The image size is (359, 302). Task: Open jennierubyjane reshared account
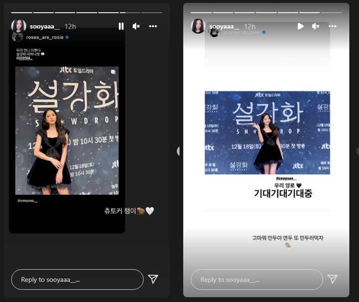click(242, 32)
